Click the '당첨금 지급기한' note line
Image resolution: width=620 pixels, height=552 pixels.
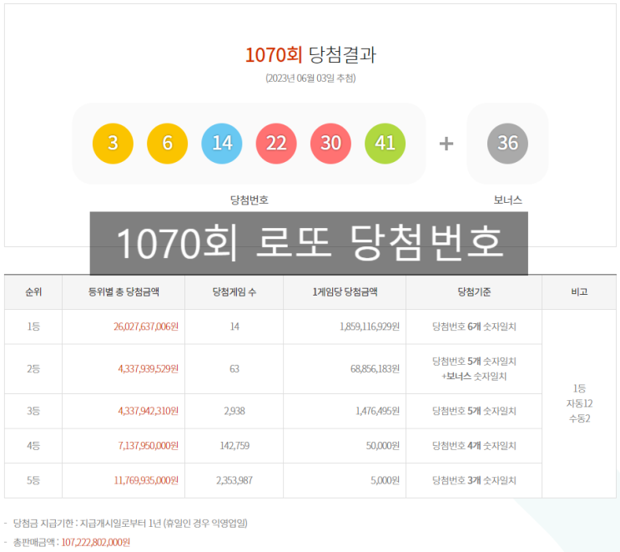130,524
